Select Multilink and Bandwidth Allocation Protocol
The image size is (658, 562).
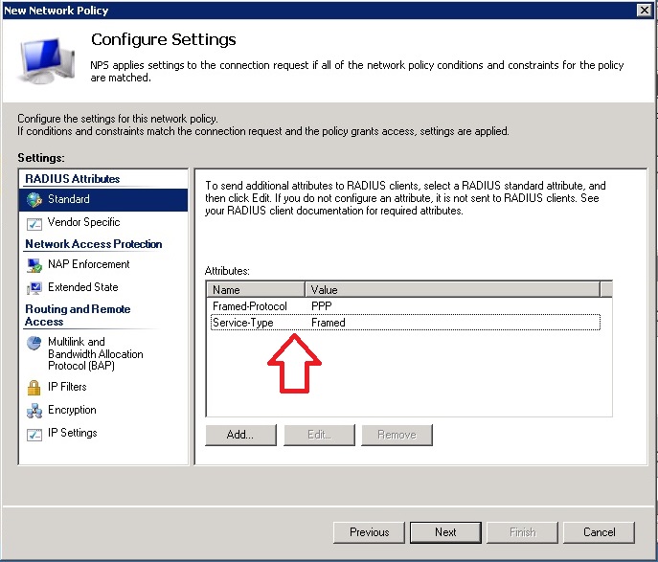(95, 354)
